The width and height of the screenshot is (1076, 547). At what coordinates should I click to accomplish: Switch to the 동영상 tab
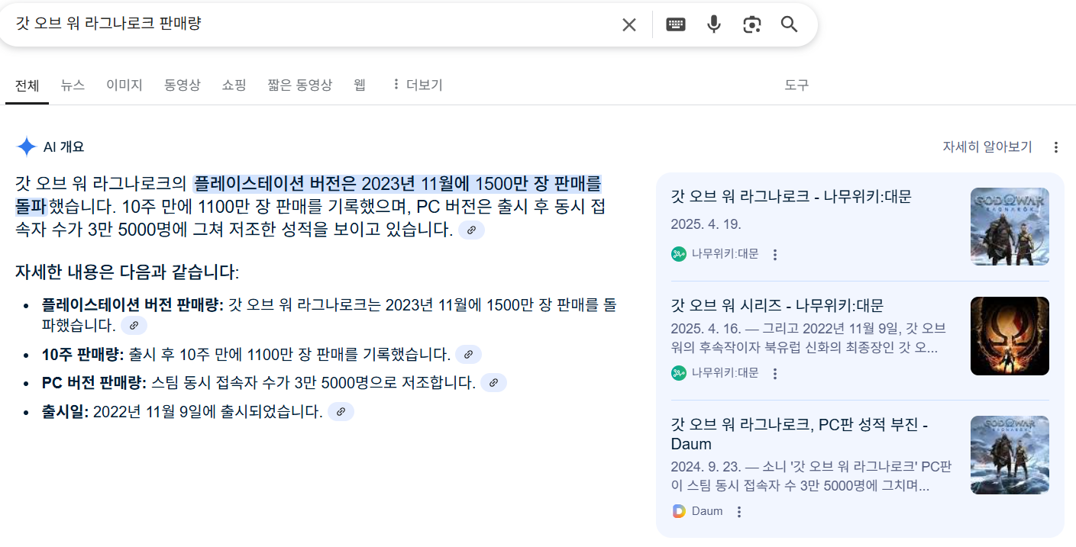point(183,85)
